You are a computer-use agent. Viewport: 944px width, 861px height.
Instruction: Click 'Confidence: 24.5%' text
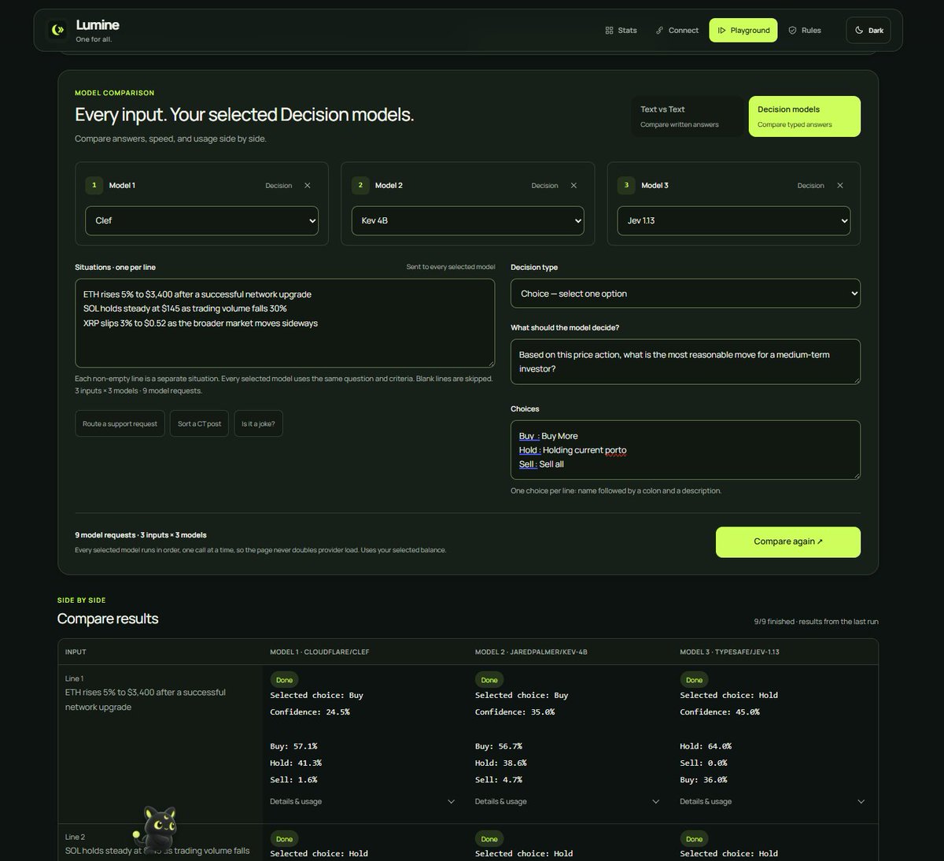tap(310, 712)
